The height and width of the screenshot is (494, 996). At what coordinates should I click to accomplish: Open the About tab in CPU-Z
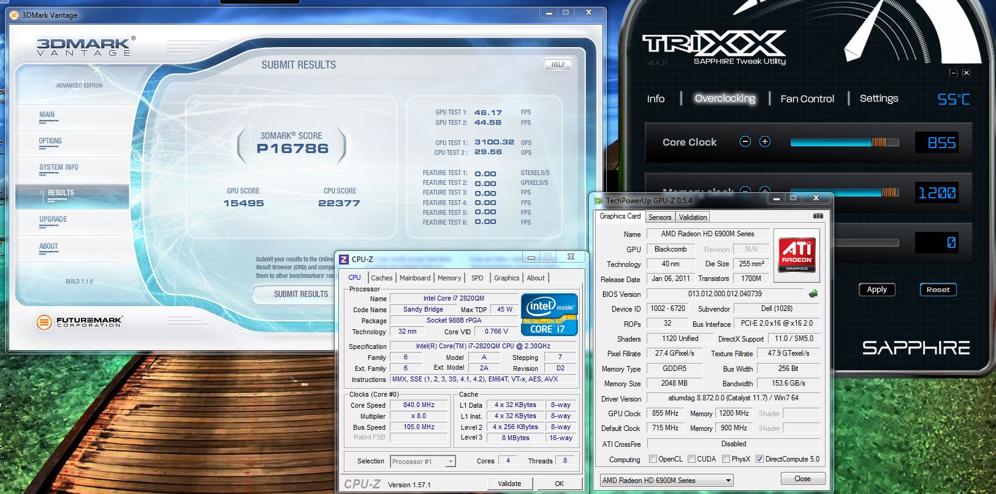click(x=536, y=278)
